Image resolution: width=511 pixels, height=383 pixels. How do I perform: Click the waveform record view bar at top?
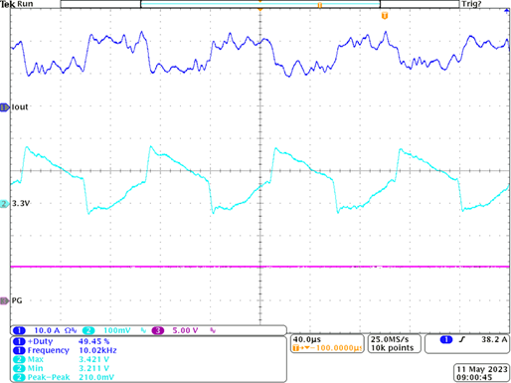(x=260, y=4)
